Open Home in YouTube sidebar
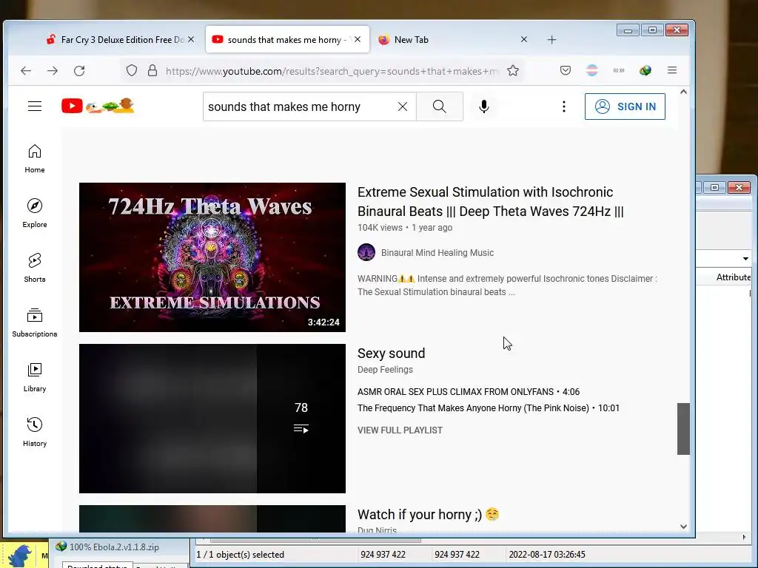Screen dimensions: 758x568 pos(35,159)
